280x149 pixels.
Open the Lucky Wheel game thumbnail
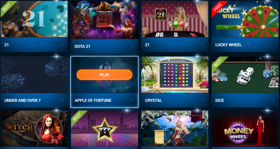coord(245,19)
